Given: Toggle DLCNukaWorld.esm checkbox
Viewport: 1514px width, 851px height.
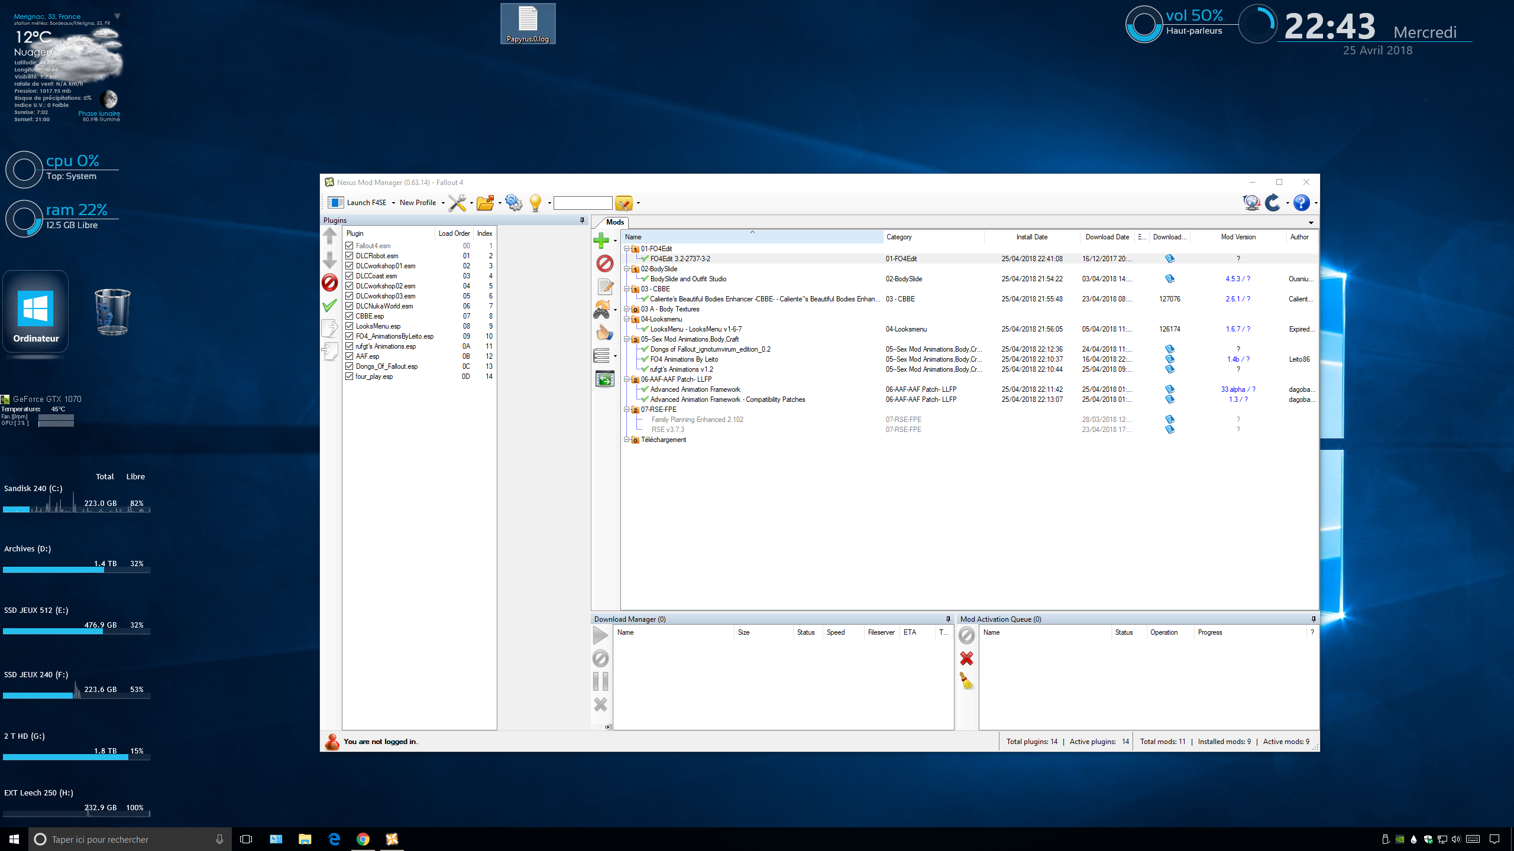Looking at the screenshot, I should coord(350,306).
